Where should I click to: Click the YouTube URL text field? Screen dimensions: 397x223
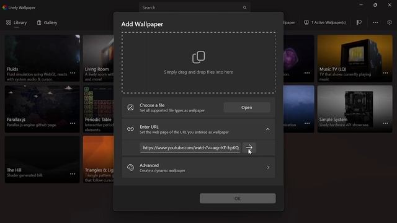click(x=190, y=147)
